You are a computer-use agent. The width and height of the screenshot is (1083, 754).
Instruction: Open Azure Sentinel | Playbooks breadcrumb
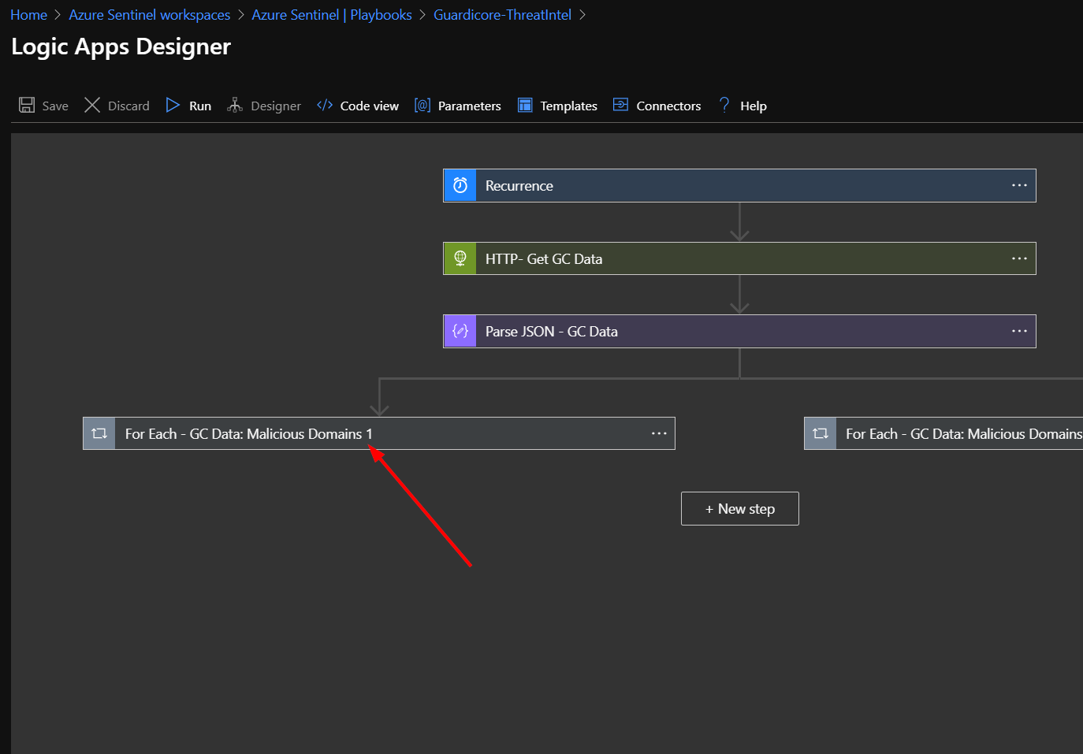tap(332, 15)
